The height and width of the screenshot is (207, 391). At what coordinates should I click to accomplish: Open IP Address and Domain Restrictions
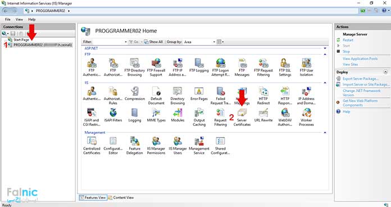point(306,96)
